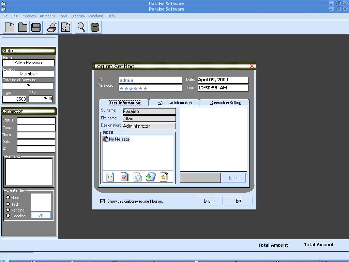Click the Password input field

tap(150, 88)
